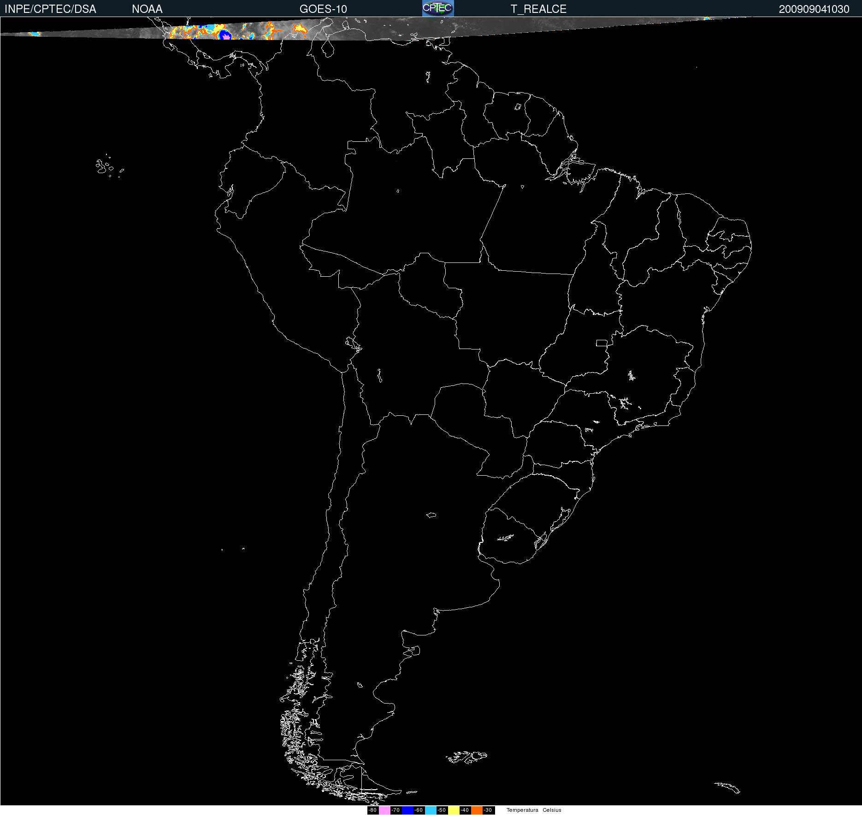Click the Temperatura Celsius legend text
The image size is (862, 815).
click(x=534, y=810)
